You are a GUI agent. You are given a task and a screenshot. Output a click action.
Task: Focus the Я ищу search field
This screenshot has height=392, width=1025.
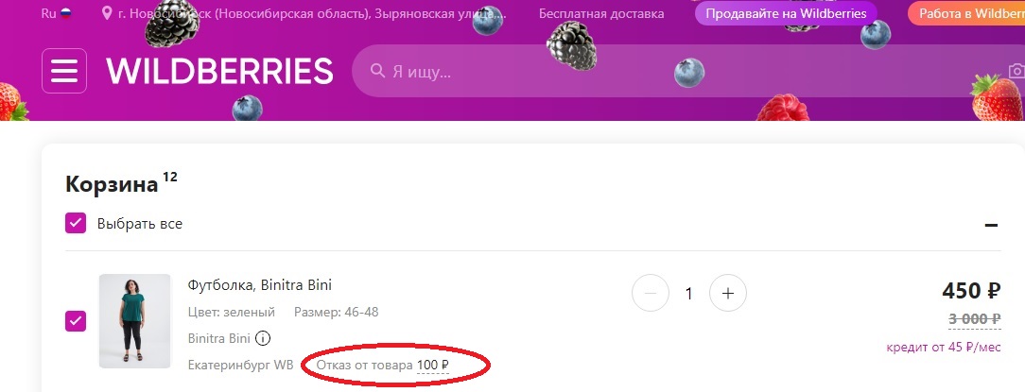688,71
